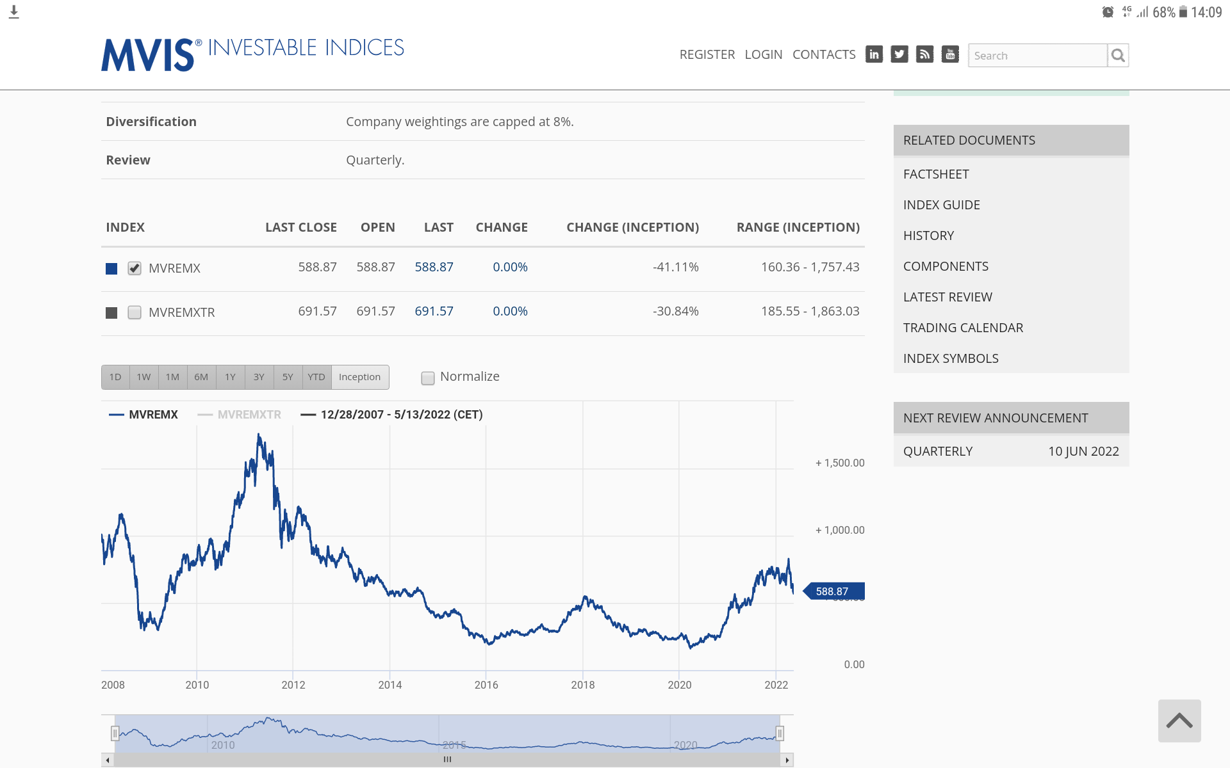Grab the left navigator range handle
Viewport: 1230px width, 768px height.
point(115,733)
